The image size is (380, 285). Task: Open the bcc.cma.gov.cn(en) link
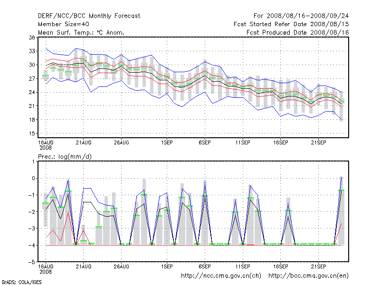309,275
